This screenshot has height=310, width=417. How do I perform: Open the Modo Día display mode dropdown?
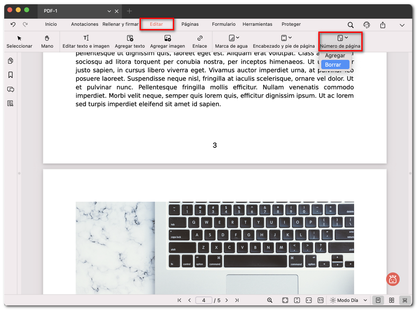[x=348, y=300]
